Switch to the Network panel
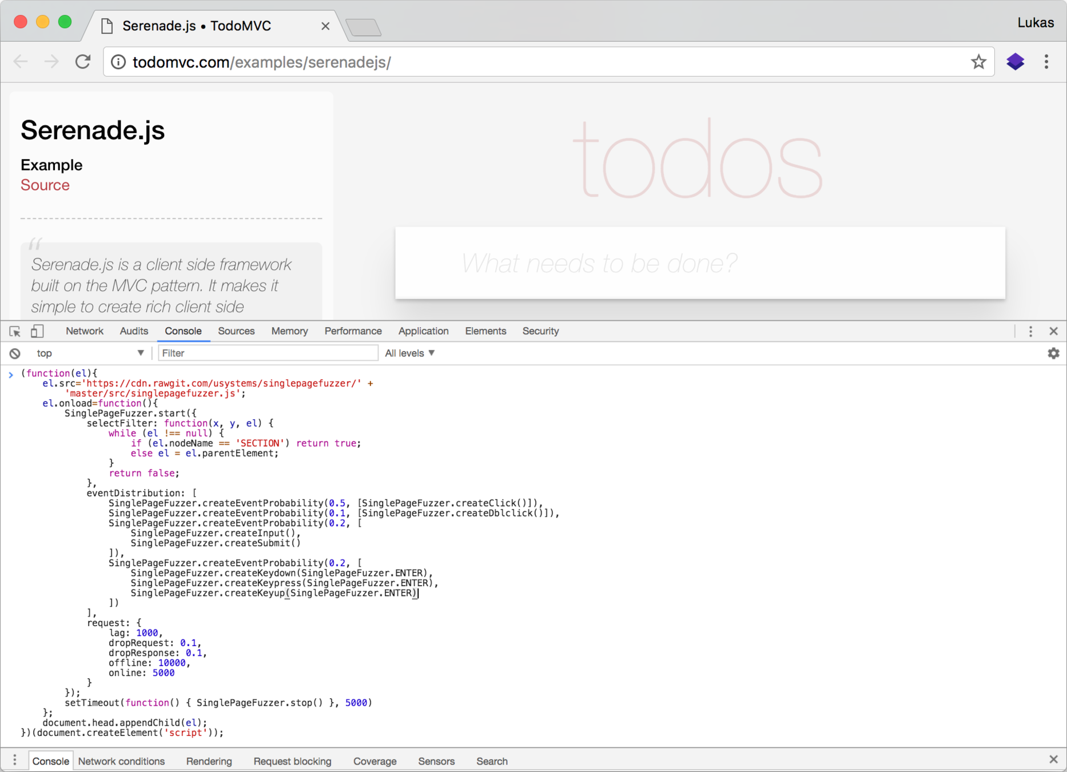Screen dimensions: 1067x772 (x=85, y=331)
